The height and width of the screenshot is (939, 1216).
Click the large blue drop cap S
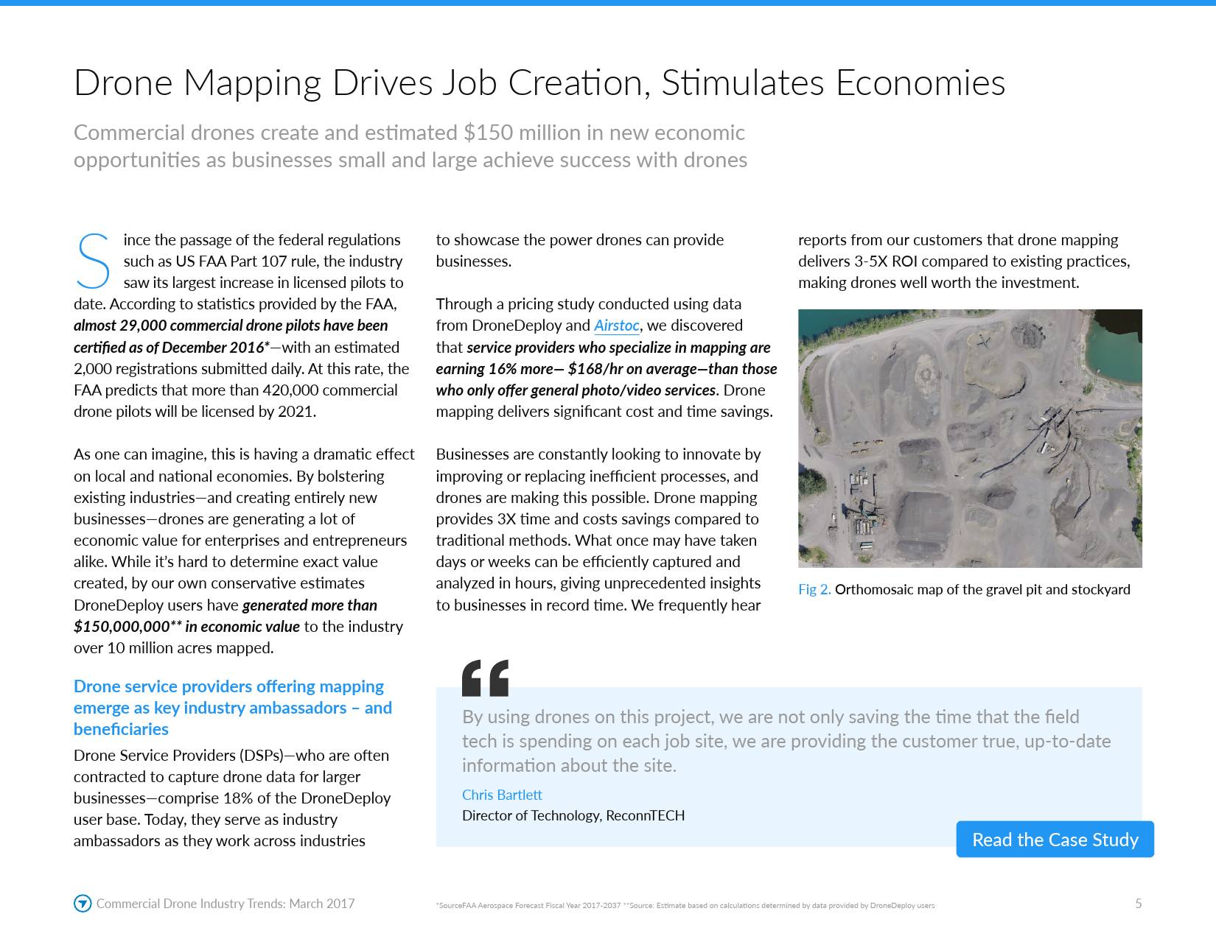click(x=94, y=261)
